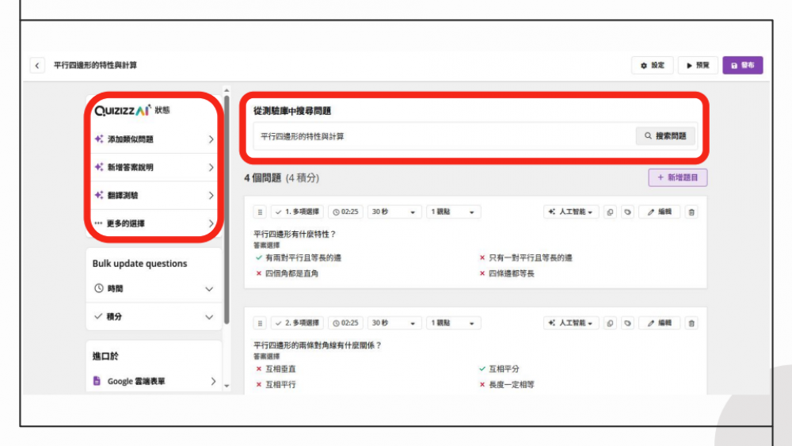Duplicate question 1 using the copy icon
792x446 pixels.
click(610, 212)
